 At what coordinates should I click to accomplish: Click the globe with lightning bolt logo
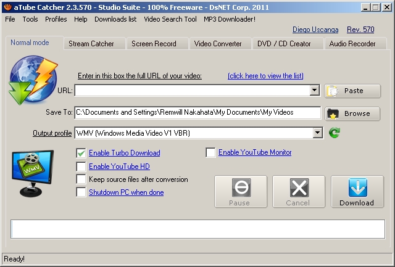tap(33, 80)
